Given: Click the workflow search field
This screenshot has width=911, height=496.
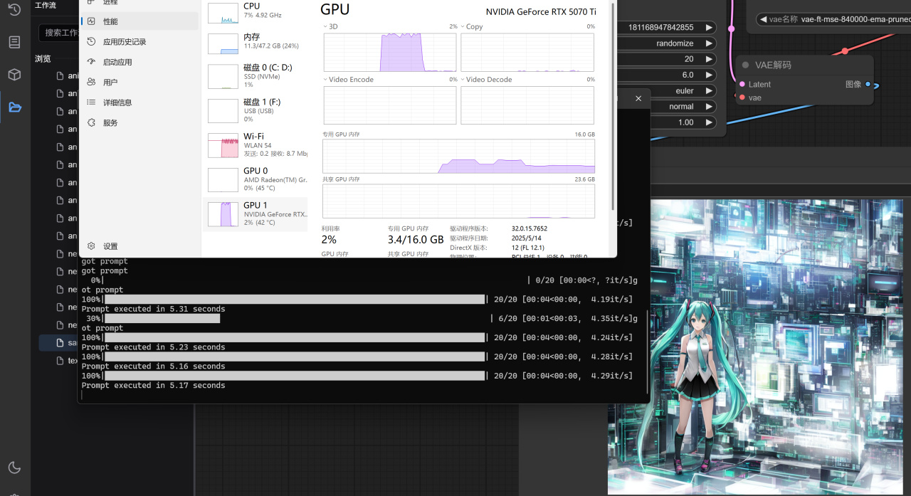Looking at the screenshot, I should 59,32.
